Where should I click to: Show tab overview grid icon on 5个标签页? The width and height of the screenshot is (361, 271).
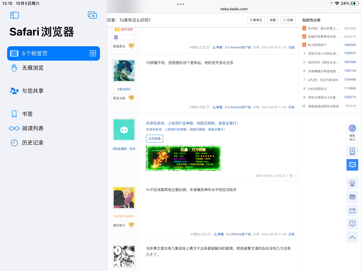pyautogui.click(x=93, y=53)
